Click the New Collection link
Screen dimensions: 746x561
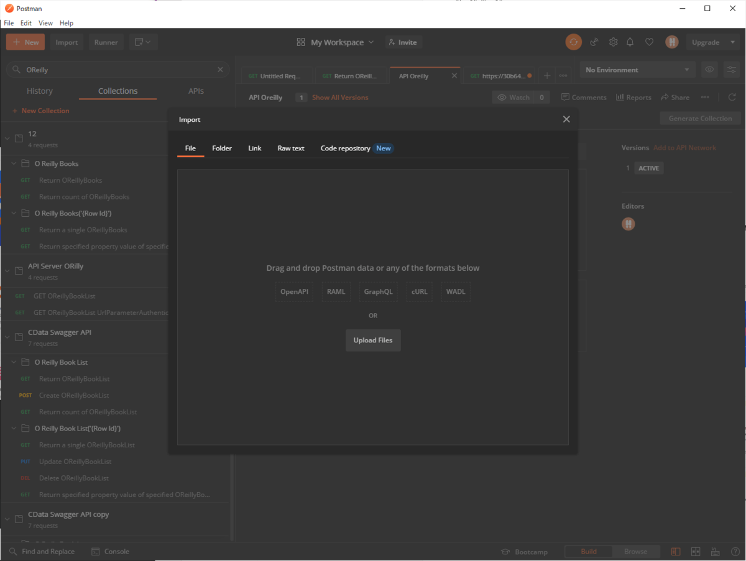click(40, 111)
